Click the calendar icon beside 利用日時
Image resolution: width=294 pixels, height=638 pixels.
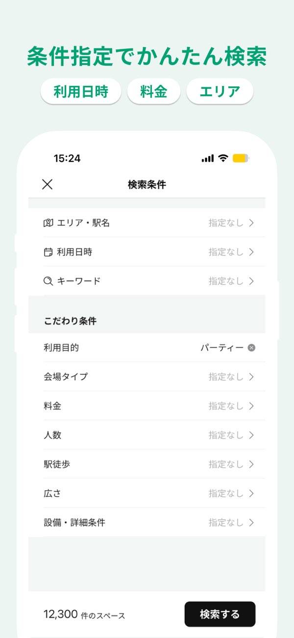click(48, 252)
